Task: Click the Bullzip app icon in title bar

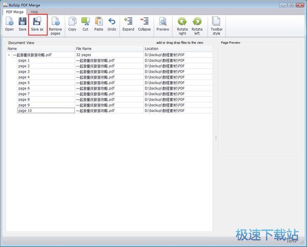Action: point(5,5)
